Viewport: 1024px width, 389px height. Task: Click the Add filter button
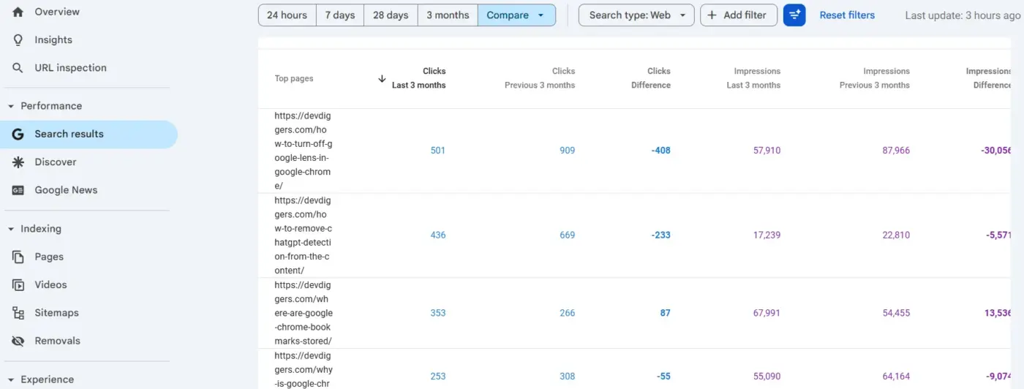tap(739, 15)
